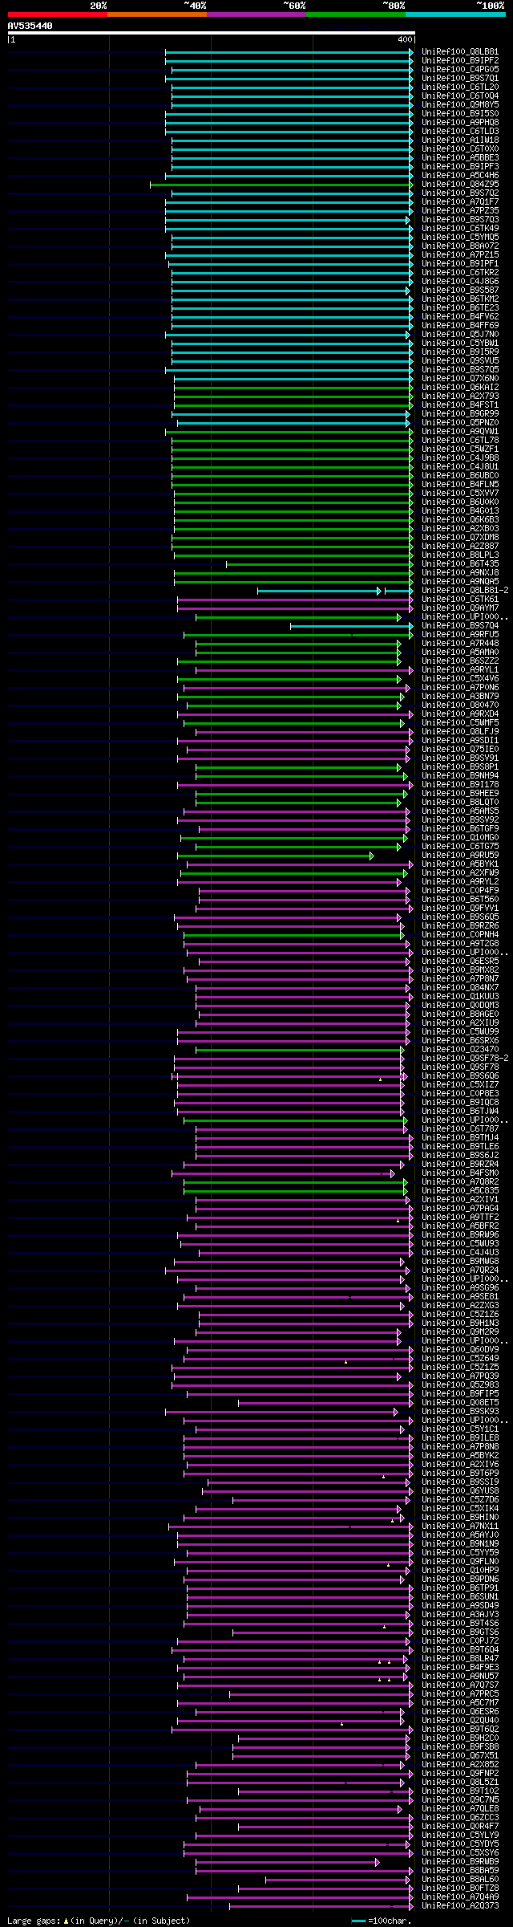
Task: Click the 100char scale legend at bottom
Action: 382,1921
